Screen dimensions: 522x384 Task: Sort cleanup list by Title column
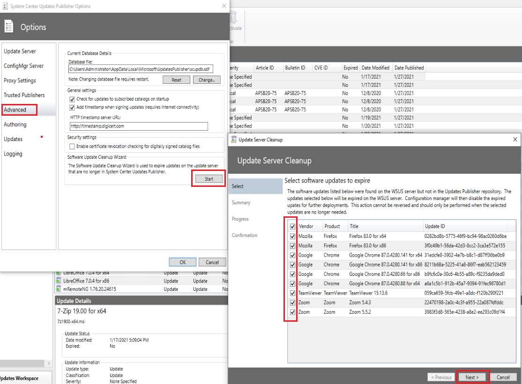pyautogui.click(x=386, y=226)
